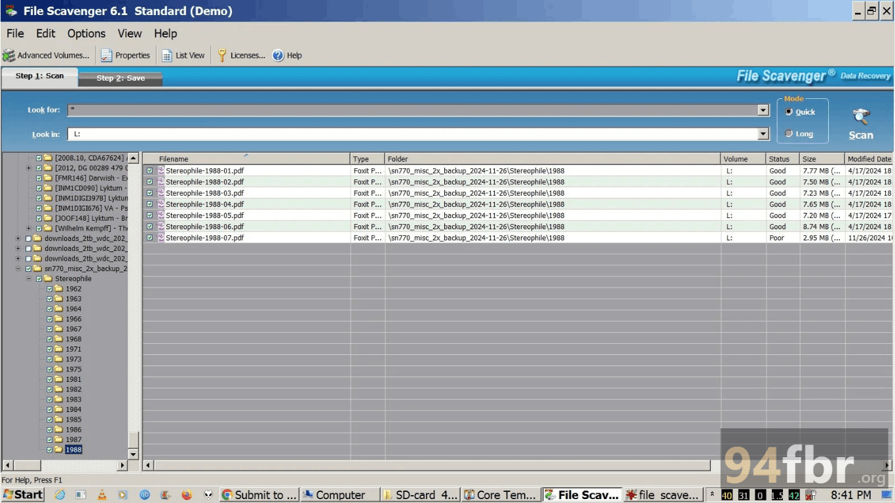Open the Look for dropdown arrow
Screen dimensions: 895x503
pyautogui.click(x=763, y=110)
